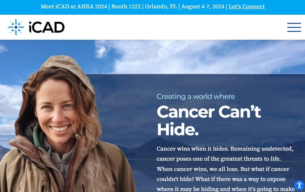Select the Cancer Can't headline line
305x192 pixels.
coord(209,112)
